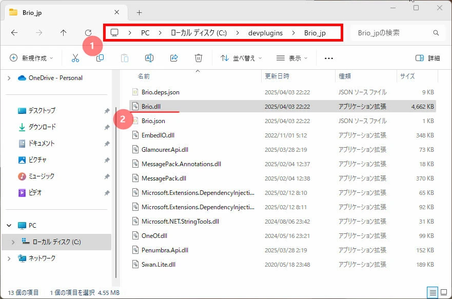Click the Refresh icon beside address bar
452x299 pixels.
[88, 32]
